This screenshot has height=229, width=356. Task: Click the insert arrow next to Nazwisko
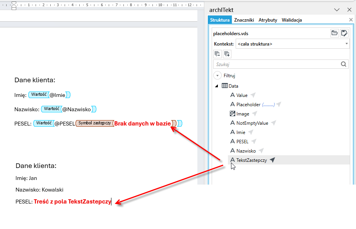[x=261, y=151]
